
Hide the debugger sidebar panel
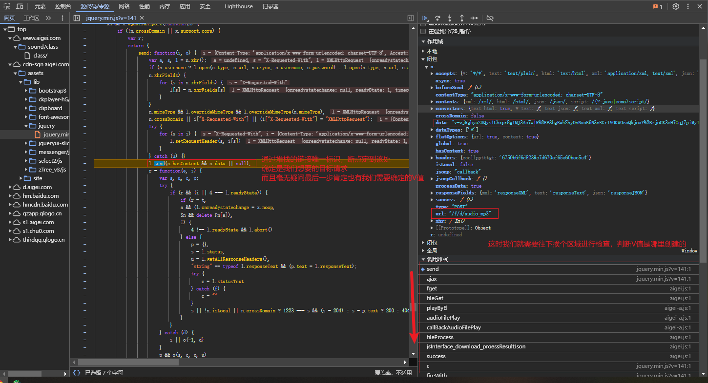[411, 18]
